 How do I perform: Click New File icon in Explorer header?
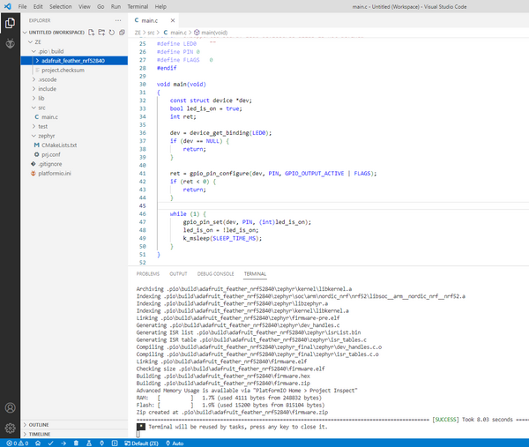click(x=92, y=33)
